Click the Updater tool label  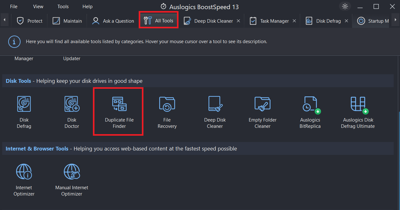[72, 59]
